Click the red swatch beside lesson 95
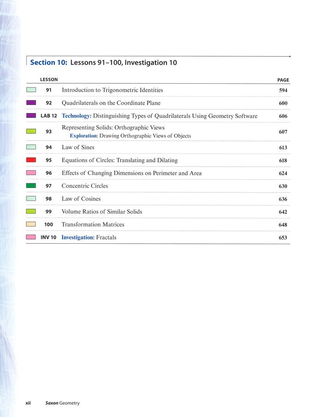This screenshot has width=310, height=417. pos(31,160)
